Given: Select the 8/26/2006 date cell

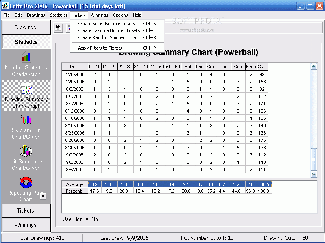Looking at the screenshot, I should [x=75, y=140].
